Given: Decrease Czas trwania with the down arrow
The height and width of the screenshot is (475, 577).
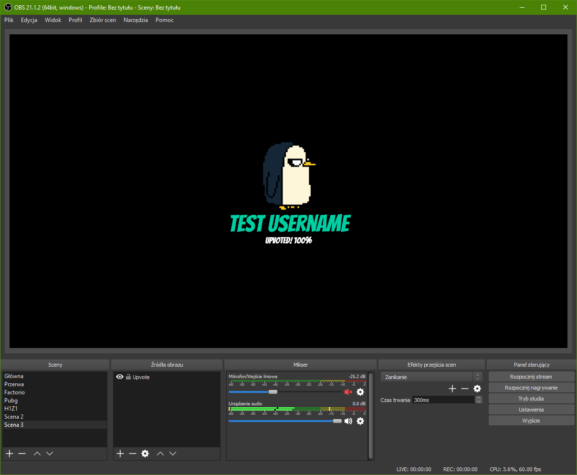Looking at the screenshot, I should click(x=479, y=402).
